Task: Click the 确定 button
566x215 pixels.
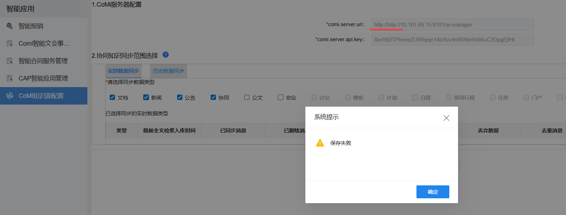Action: (433, 192)
